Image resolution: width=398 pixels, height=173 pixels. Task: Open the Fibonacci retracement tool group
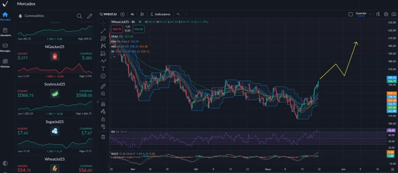tap(103, 38)
